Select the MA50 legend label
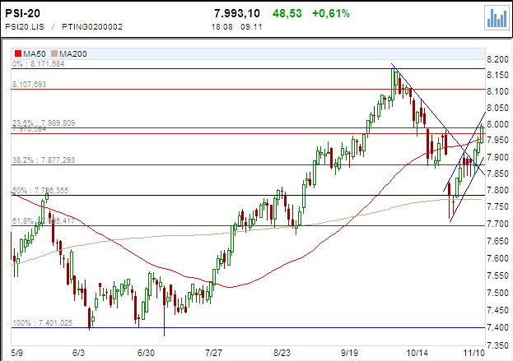This screenshot has height=361, width=513. pos(34,53)
